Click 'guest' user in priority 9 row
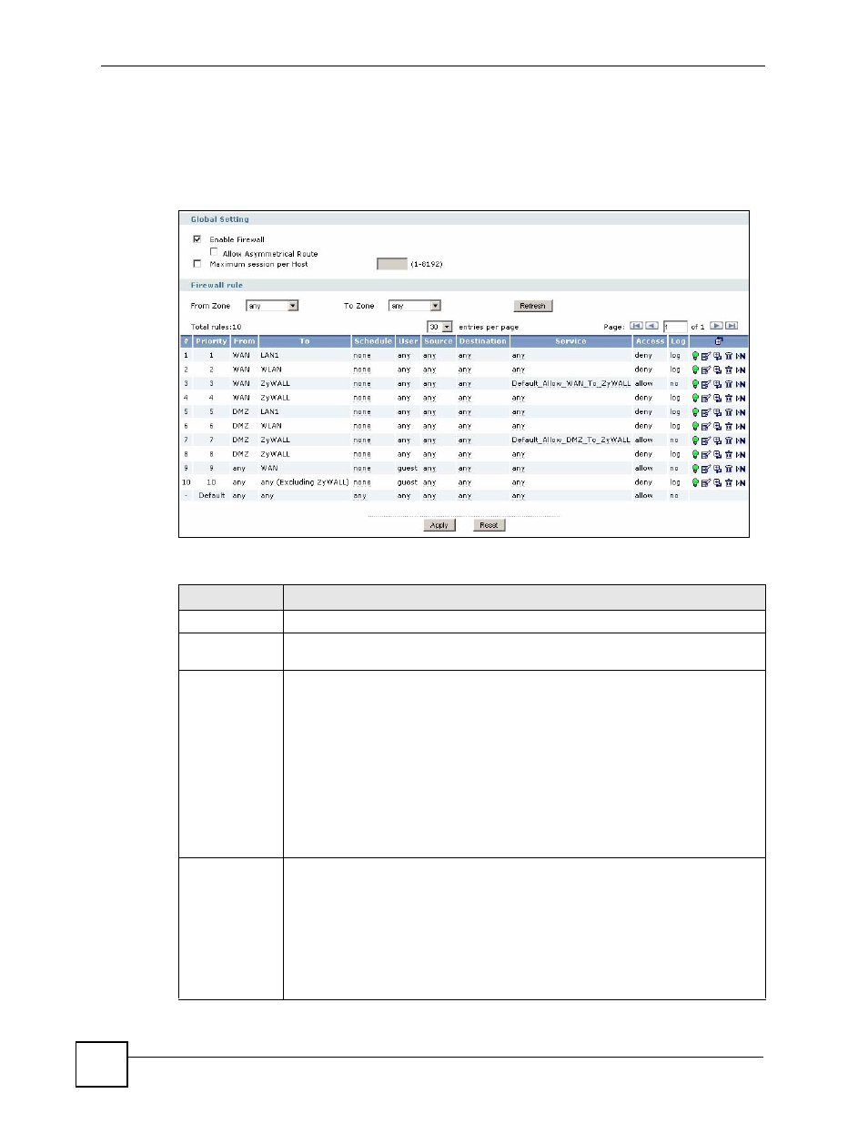 (x=408, y=469)
